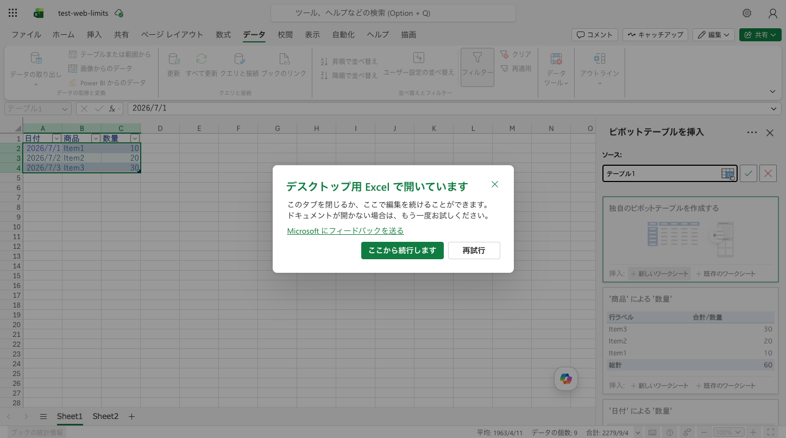The image size is (786, 438).
Task: Close the desktop Excel dialog with X
Action: (x=494, y=184)
